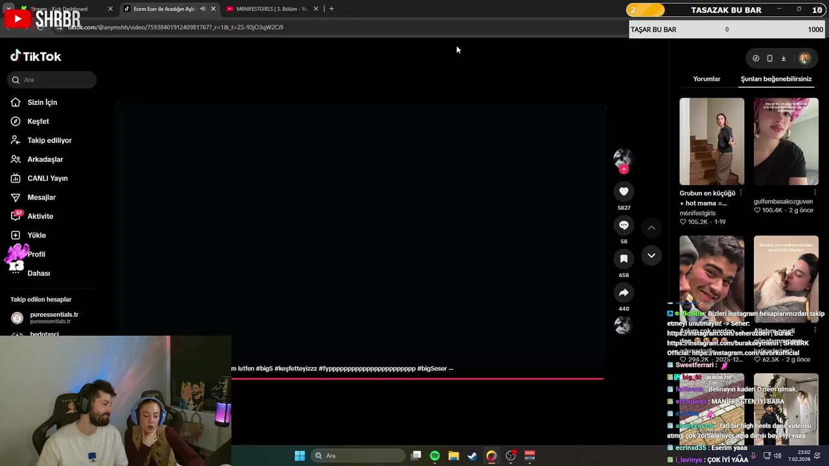Open the profile avatar menu
This screenshot has width=829, height=466.
tap(804, 58)
